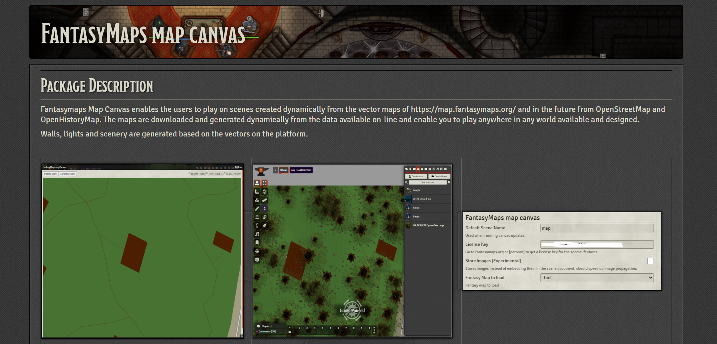
Task: Open the FantasyMaps globe tool
Action: click(257, 251)
